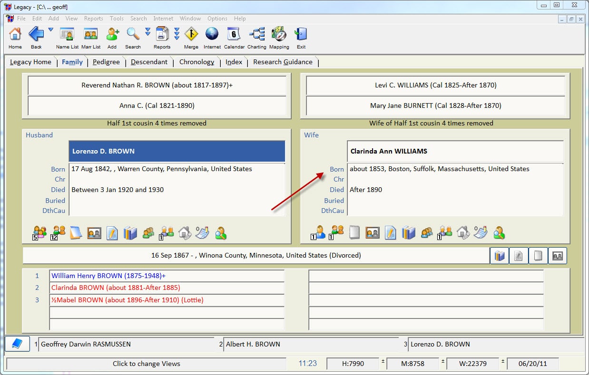This screenshot has height=375, width=589.
Task: Open the Reports menu
Action: point(93,19)
